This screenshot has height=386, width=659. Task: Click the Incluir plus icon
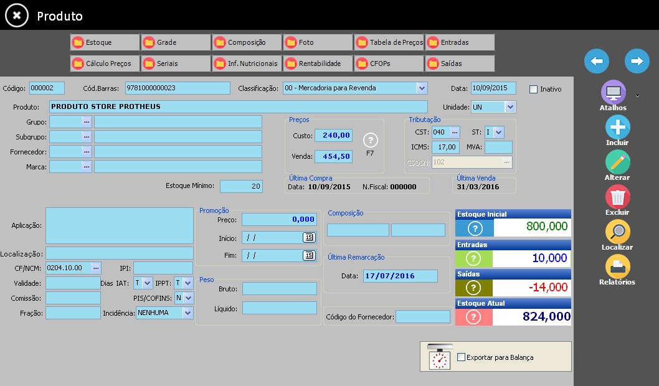click(x=617, y=127)
